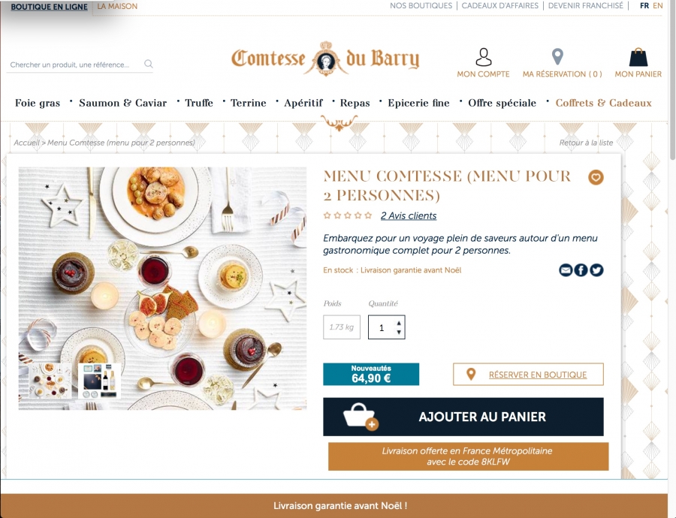This screenshot has width=676, height=518.
Task: Switch language to EN
Action: point(657,5)
